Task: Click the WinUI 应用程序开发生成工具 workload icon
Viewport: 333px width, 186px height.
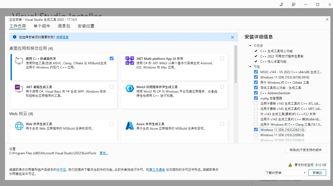Action: (130, 89)
